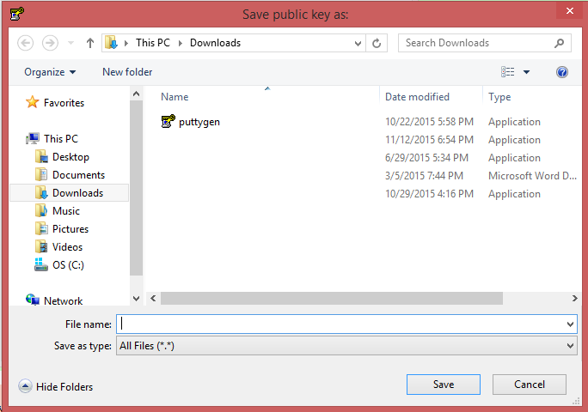Open the Organize dropdown menu
The height and width of the screenshot is (412, 588).
pyautogui.click(x=50, y=72)
